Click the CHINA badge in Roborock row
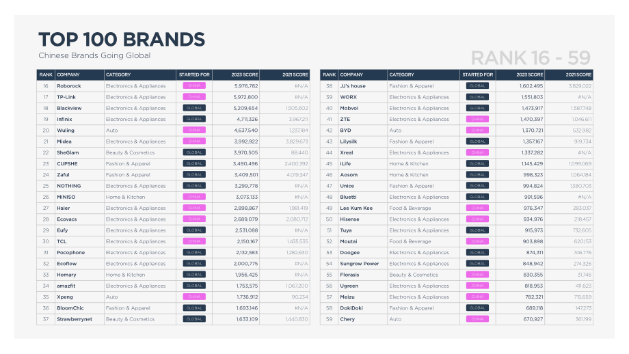629x354 pixels. click(194, 86)
